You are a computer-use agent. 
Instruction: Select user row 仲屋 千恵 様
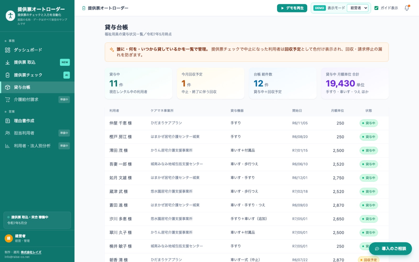coord(247,123)
